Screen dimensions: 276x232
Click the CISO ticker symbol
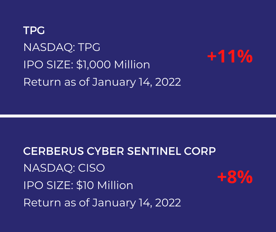tap(91, 168)
